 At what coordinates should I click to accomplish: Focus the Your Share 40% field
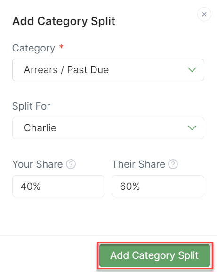58,187
